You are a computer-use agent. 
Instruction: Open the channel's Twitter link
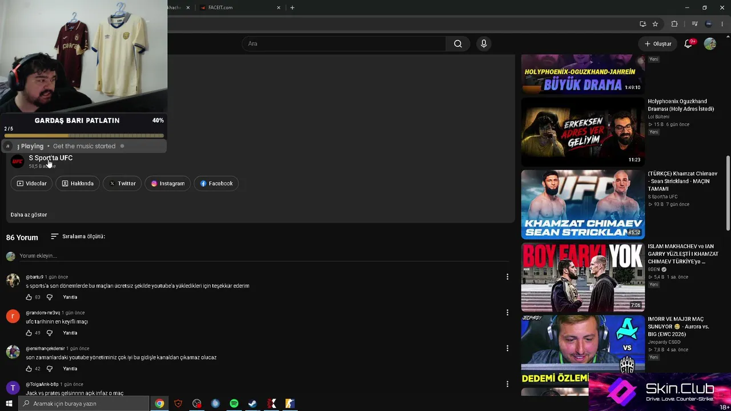(122, 183)
